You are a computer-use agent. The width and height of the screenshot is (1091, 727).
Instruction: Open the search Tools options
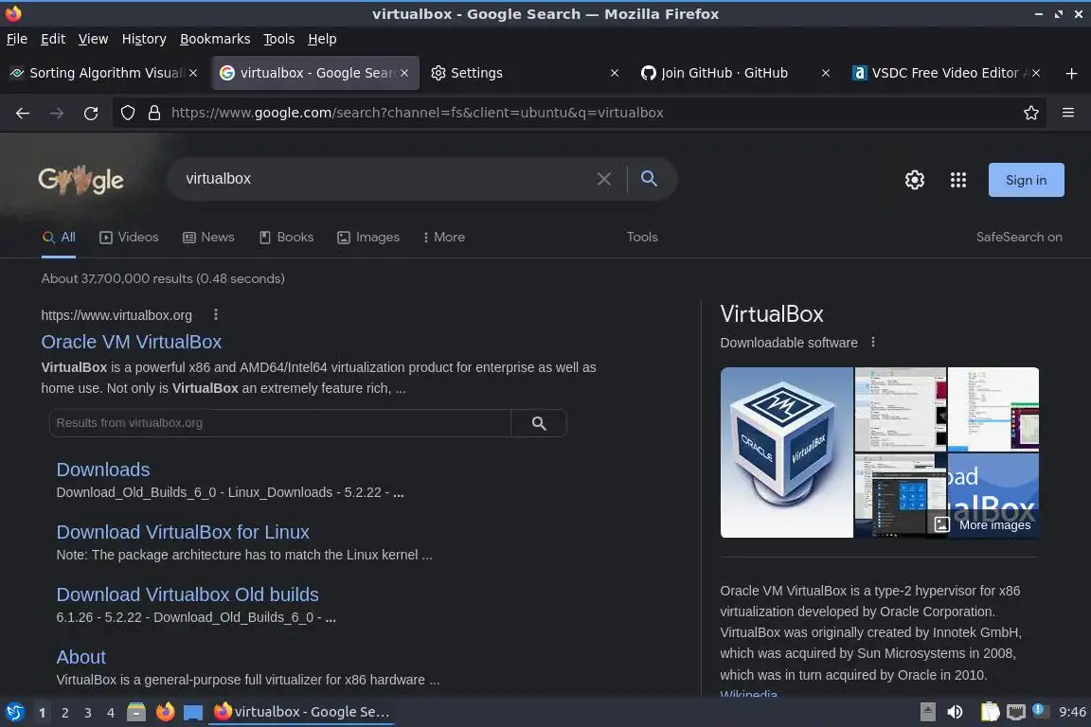pos(641,238)
